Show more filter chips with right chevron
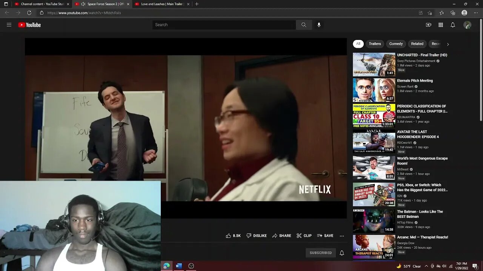The image size is (483, 271). pyautogui.click(x=448, y=44)
